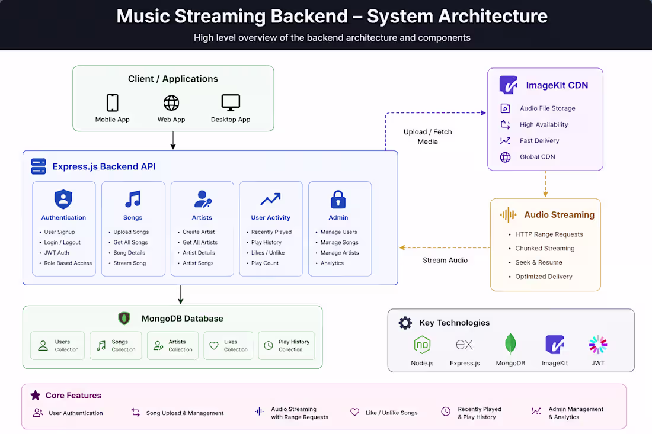652x434 pixels.
Task: Click "Create Artist" under Artists
Action: click(x=199, y=232)
